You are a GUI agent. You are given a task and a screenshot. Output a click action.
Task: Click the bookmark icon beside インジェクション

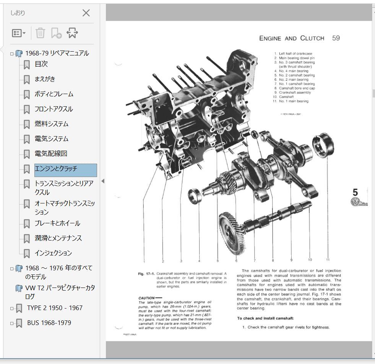pos(26,253)
